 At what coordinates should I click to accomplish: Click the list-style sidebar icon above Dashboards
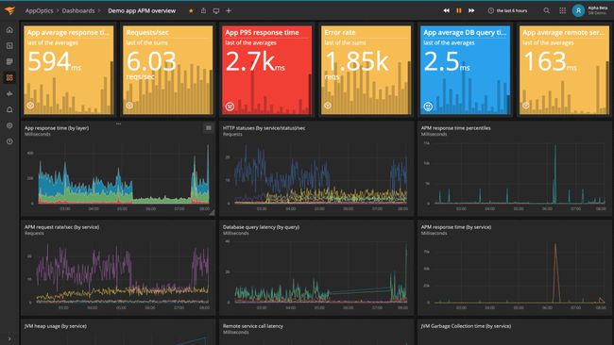9,61
